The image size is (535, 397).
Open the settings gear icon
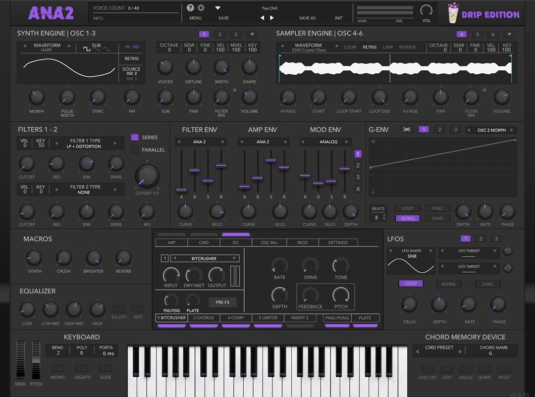pos(201,8)
